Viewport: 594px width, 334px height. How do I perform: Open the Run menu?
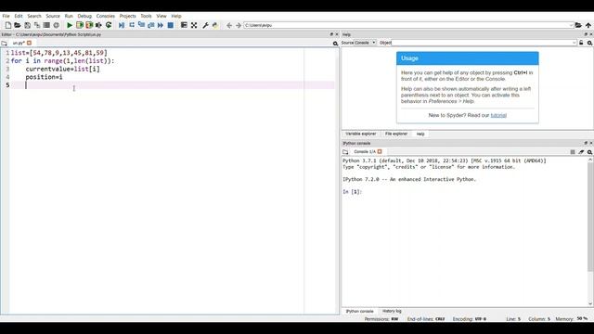click(69, 16)
